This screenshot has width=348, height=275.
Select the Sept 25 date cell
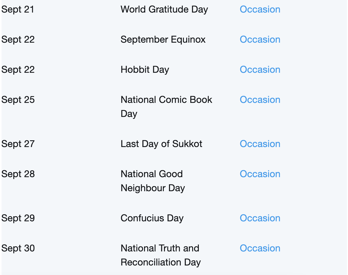point(18,100)
